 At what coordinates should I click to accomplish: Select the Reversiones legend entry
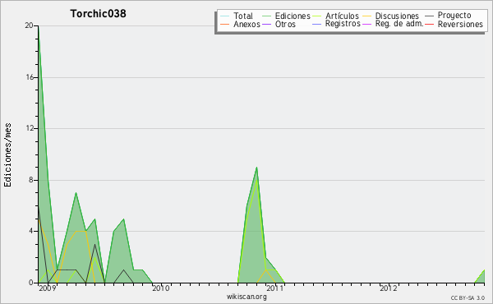coord(460,24)
